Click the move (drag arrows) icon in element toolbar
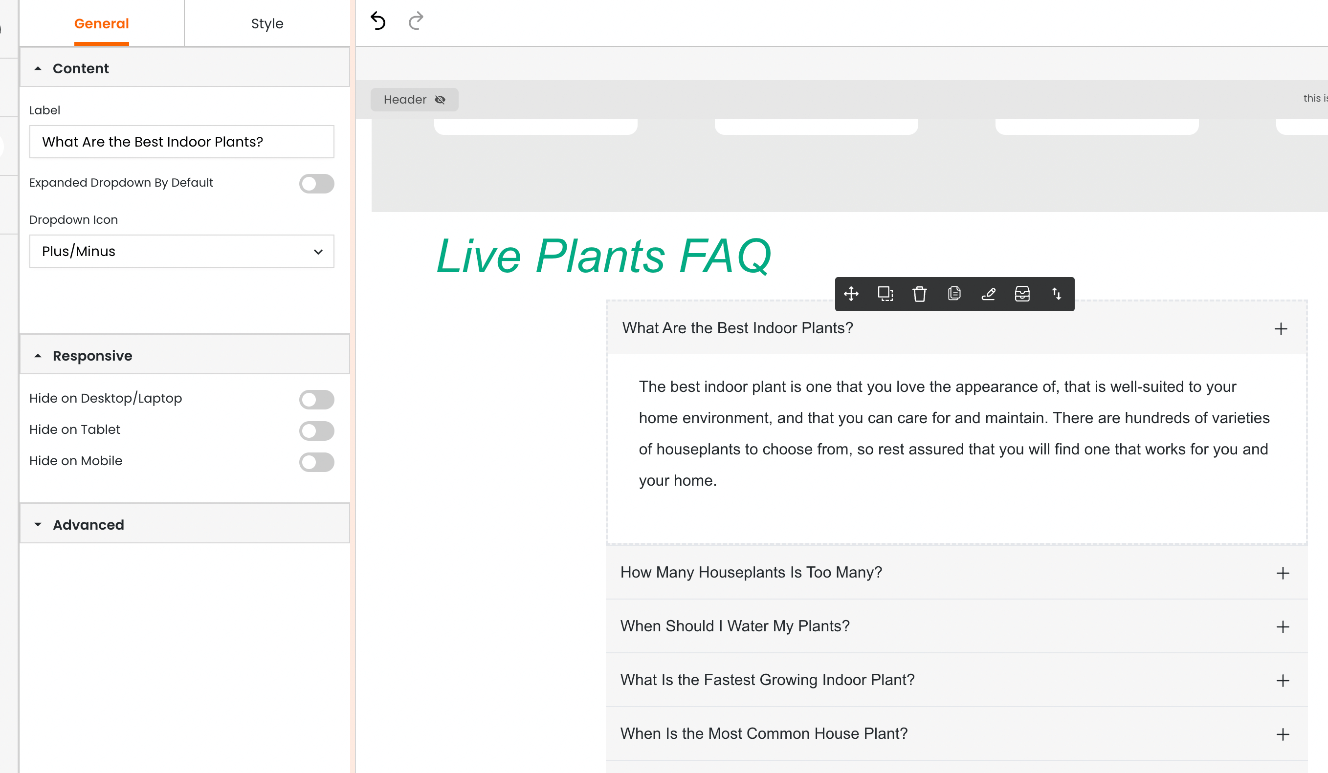This screenshot has height=773, width=1328. pos(851,294)
